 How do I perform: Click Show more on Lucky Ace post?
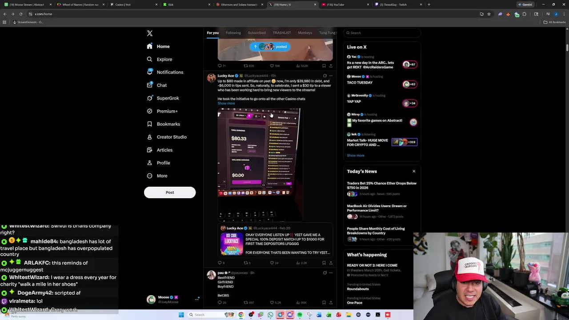point(226,104)
